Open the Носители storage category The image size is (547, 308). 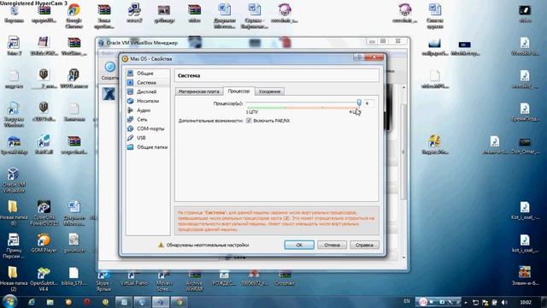click(x=148, y=101)
